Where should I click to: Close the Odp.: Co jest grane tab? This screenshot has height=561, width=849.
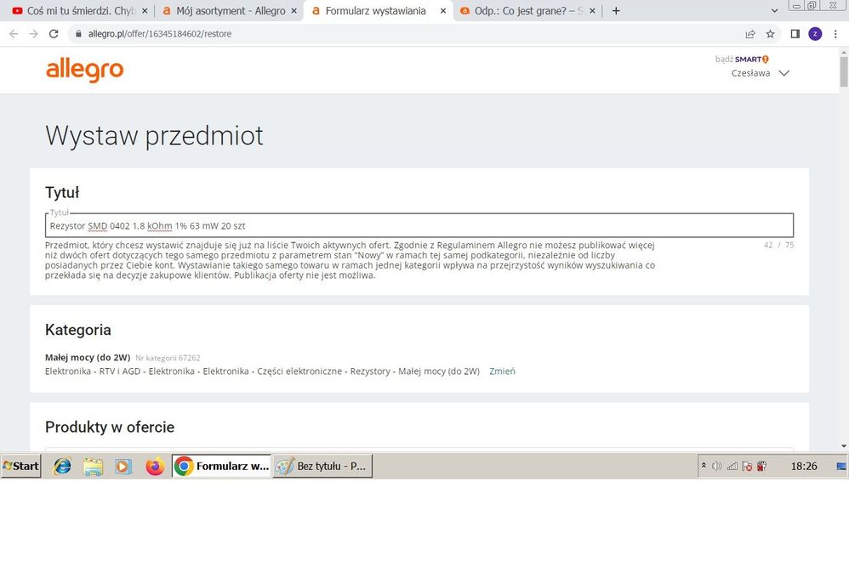[x=592, y=11]
